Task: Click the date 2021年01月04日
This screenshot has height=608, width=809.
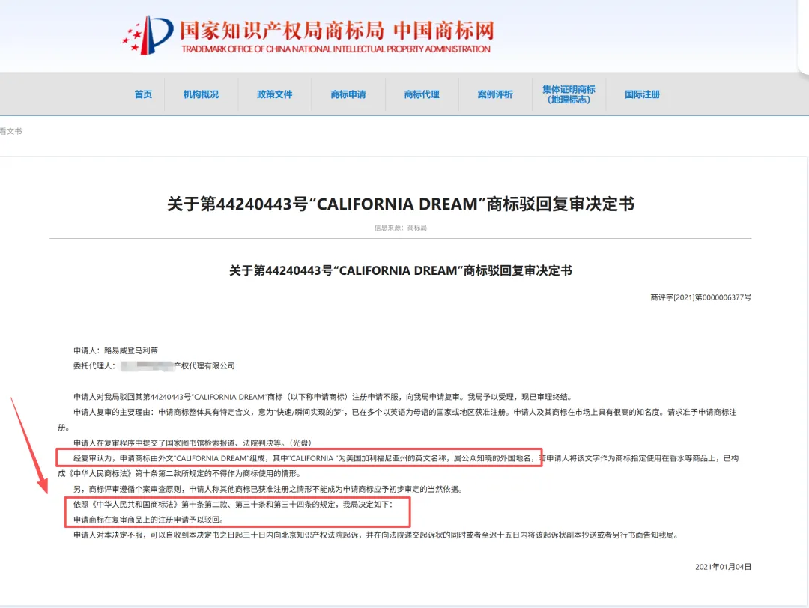Action: click(x=723, y=566)
